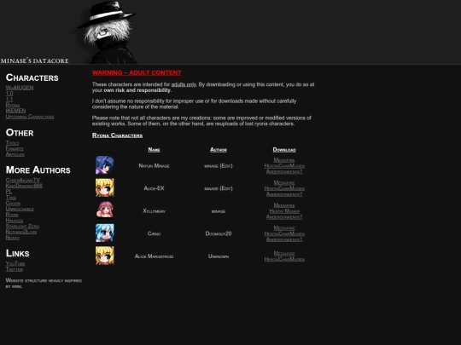Click the Ryona Characters section heading
This screenshot has width=461, height=345.
(x=117, y=135)
